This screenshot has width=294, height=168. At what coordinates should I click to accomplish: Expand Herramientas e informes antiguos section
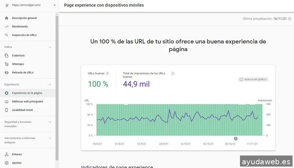click(50, 138)
